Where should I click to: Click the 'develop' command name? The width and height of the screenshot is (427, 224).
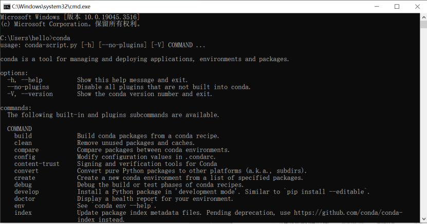click(26, 192)
